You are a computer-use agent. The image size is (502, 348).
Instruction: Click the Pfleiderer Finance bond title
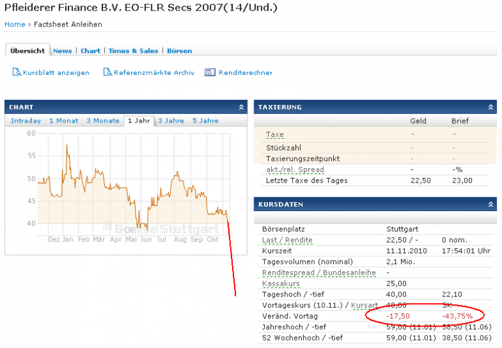141,8
